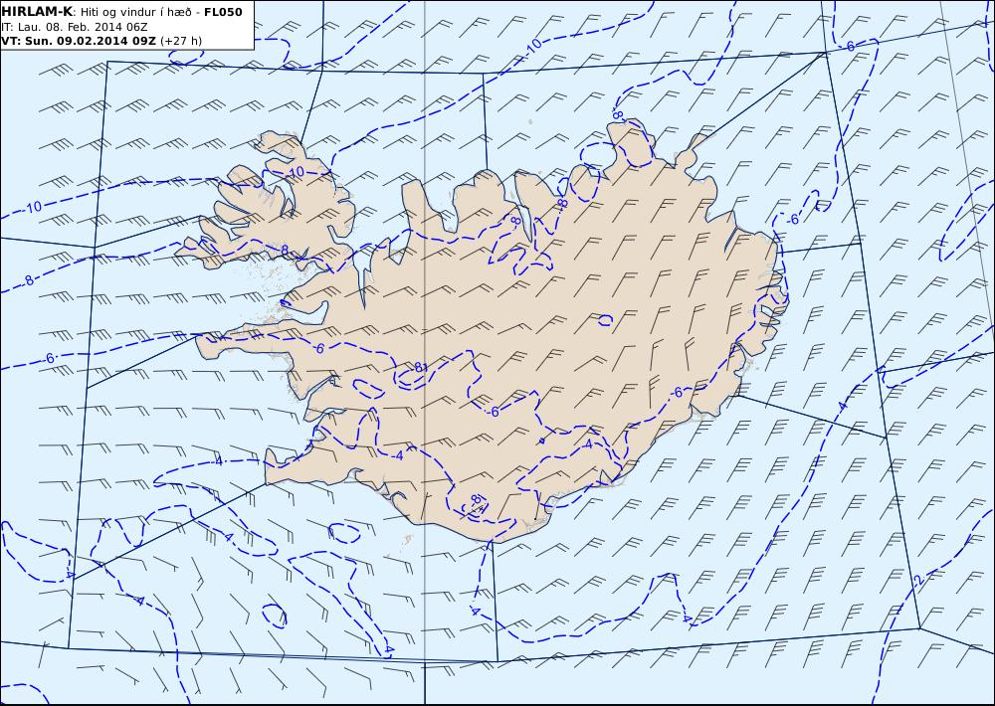Select the 'Hiti og vindur í hæð' caption
Viewport: 995px width, 706px height.
click(135, 12)
